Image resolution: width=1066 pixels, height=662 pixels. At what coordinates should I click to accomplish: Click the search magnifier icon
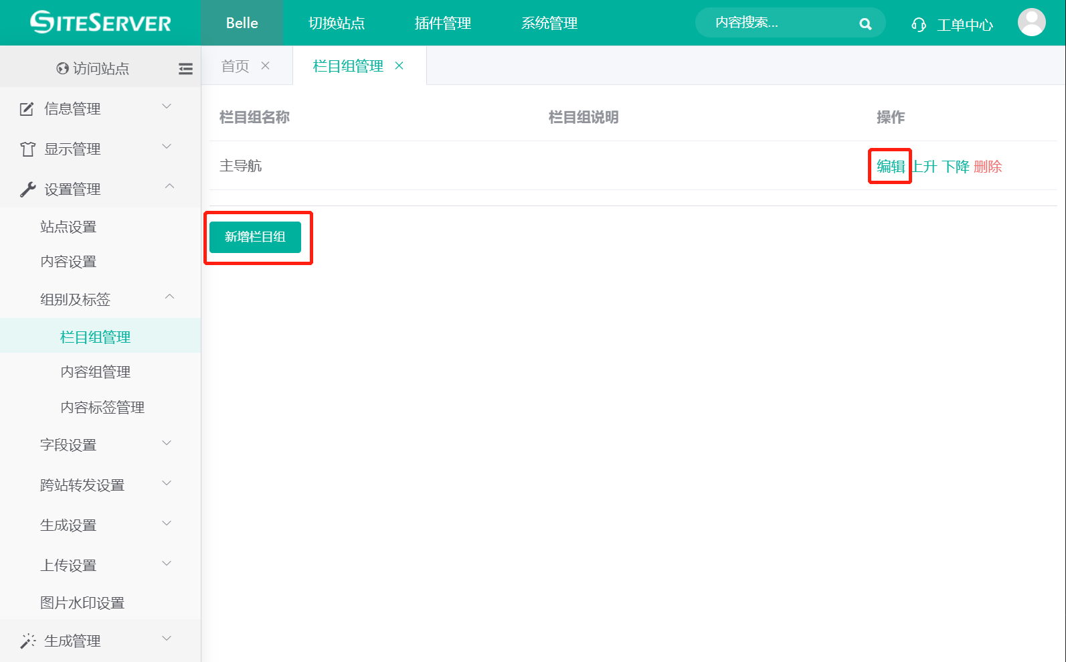click(865, 24)
